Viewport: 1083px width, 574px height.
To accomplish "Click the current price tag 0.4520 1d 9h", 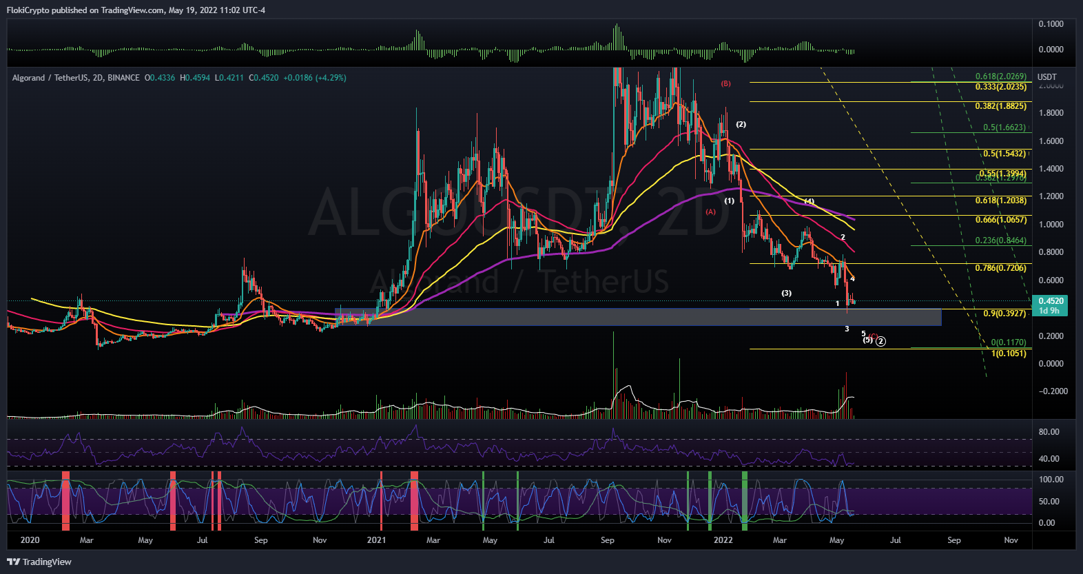I will tap(1051, 306).
